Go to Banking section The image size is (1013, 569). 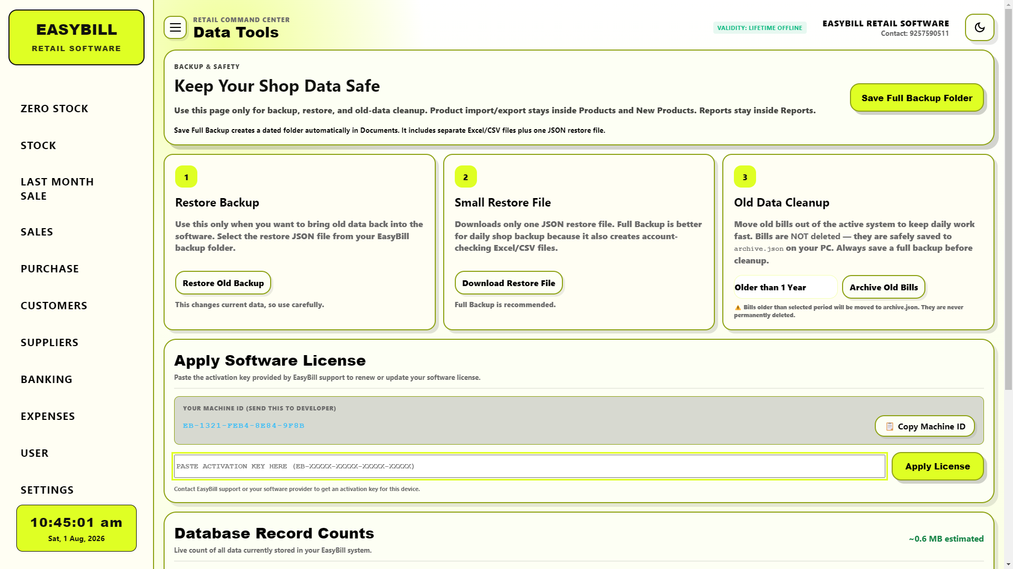click(46, 379)
